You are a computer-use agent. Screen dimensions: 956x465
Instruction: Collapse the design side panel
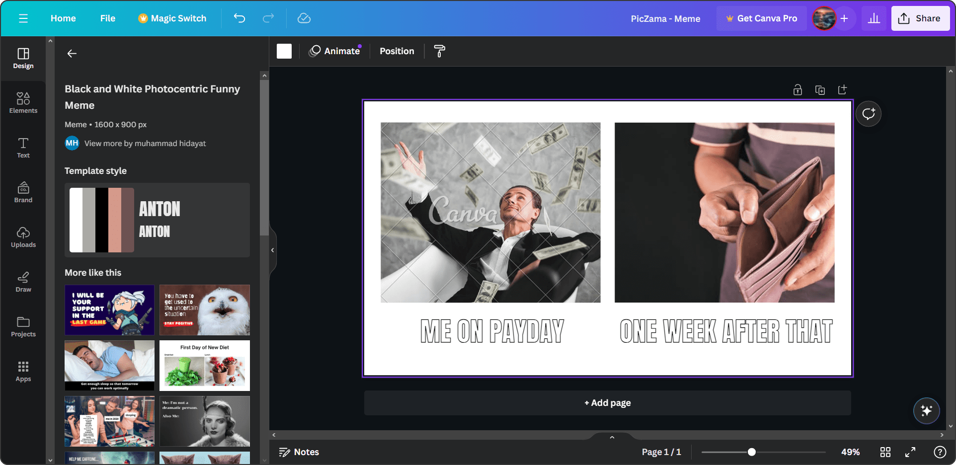(x=273, y=250)
